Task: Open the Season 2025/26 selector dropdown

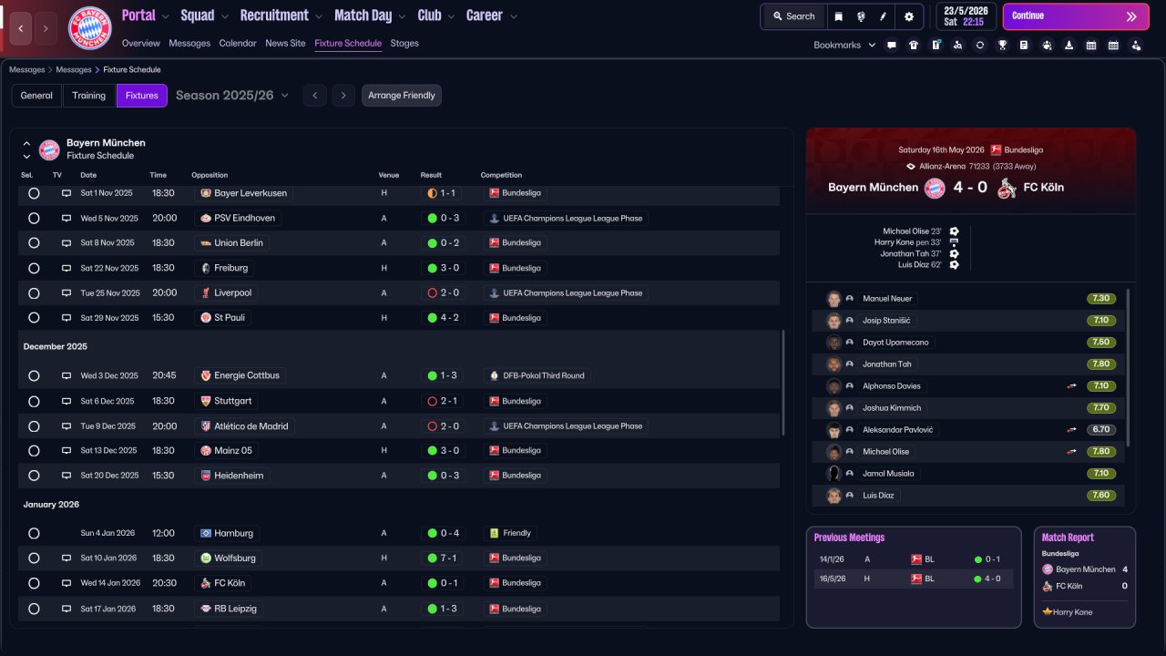Action: pyautogui.click(x=232, y=96)
